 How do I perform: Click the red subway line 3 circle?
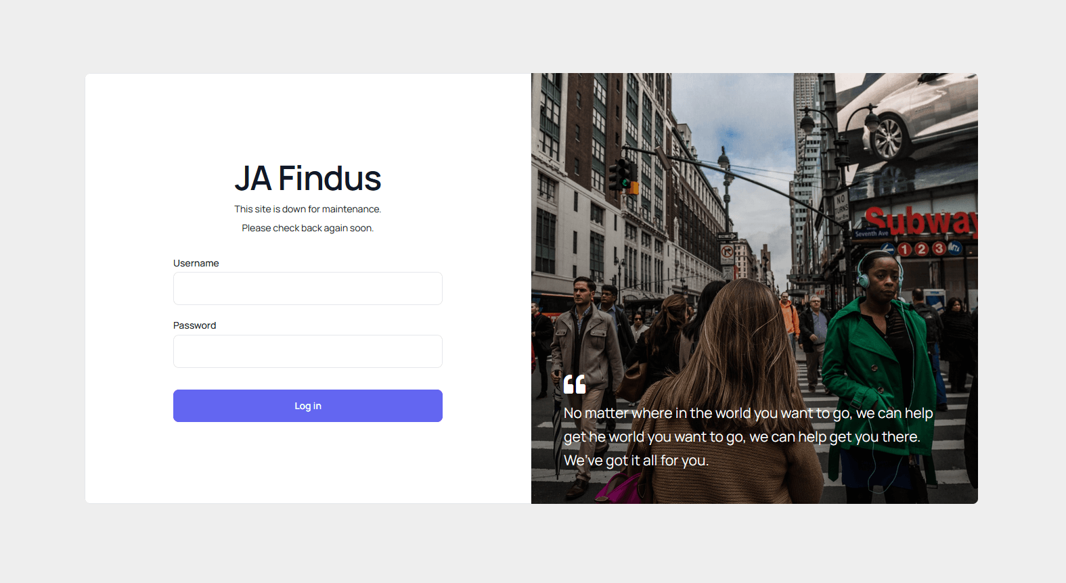point(939,248)
